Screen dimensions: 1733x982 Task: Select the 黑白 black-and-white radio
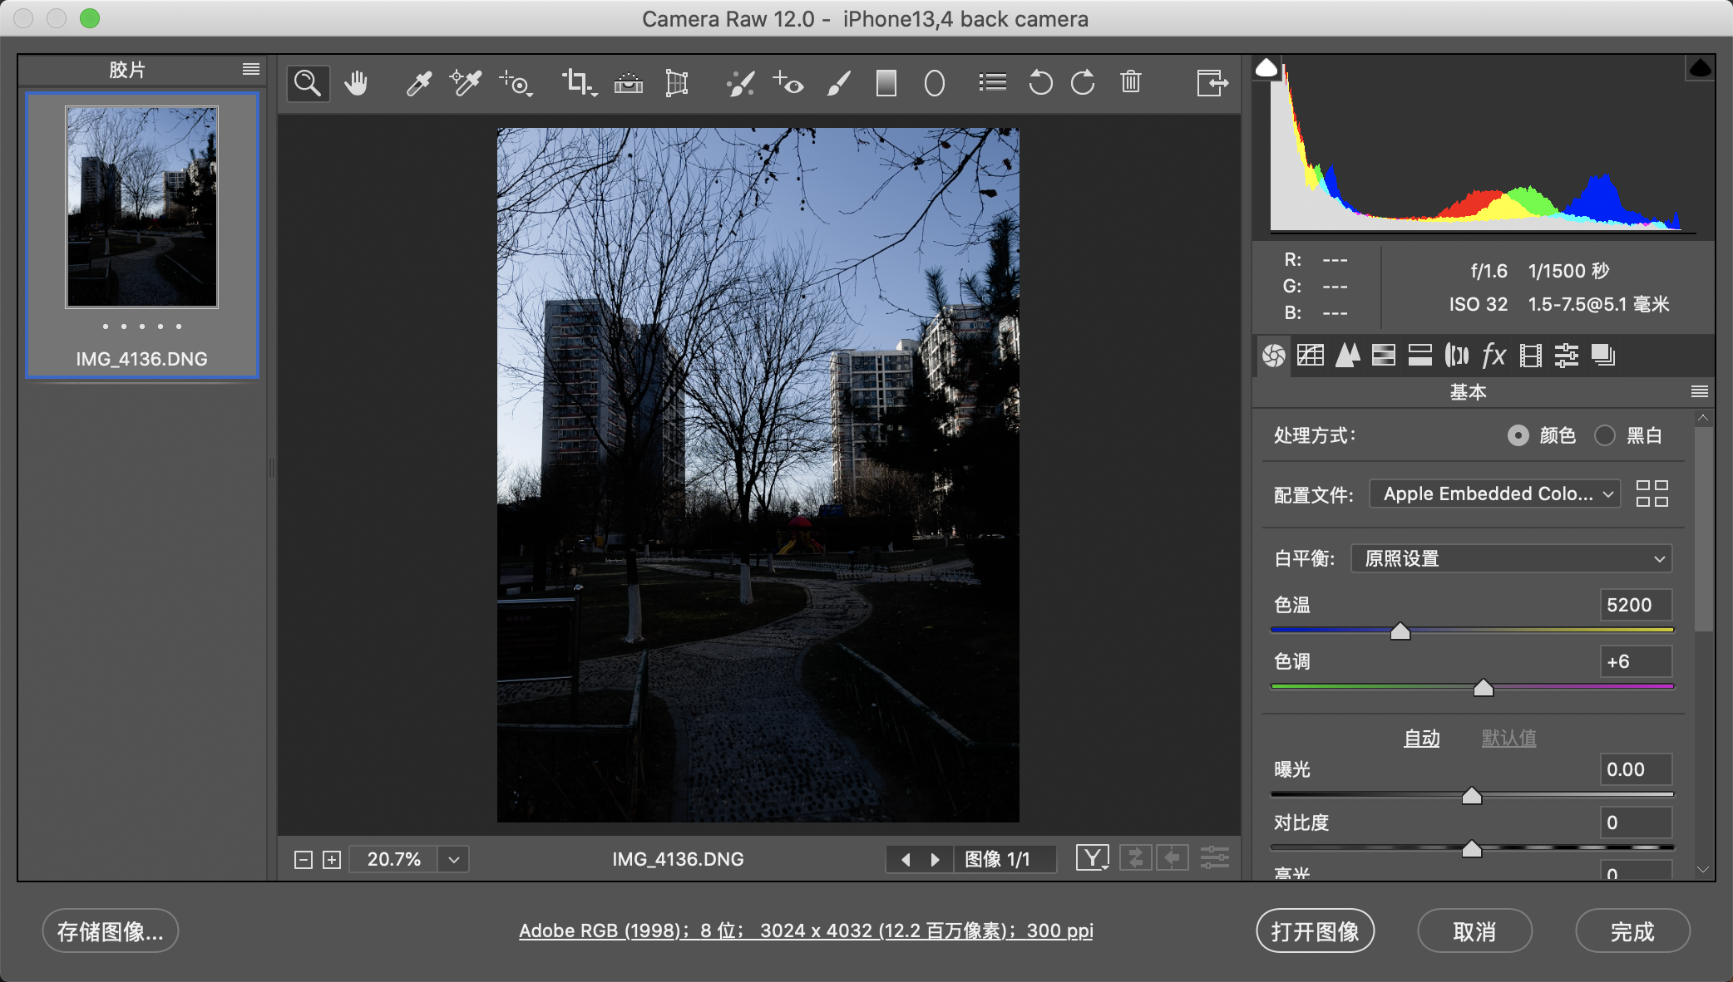point(1605,435)
